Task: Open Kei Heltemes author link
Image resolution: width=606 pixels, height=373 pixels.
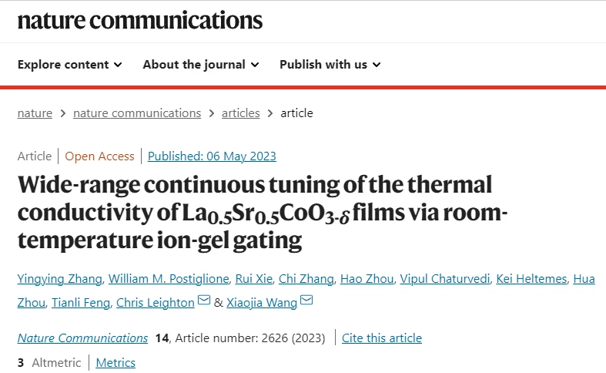Action: pos(531,278)
